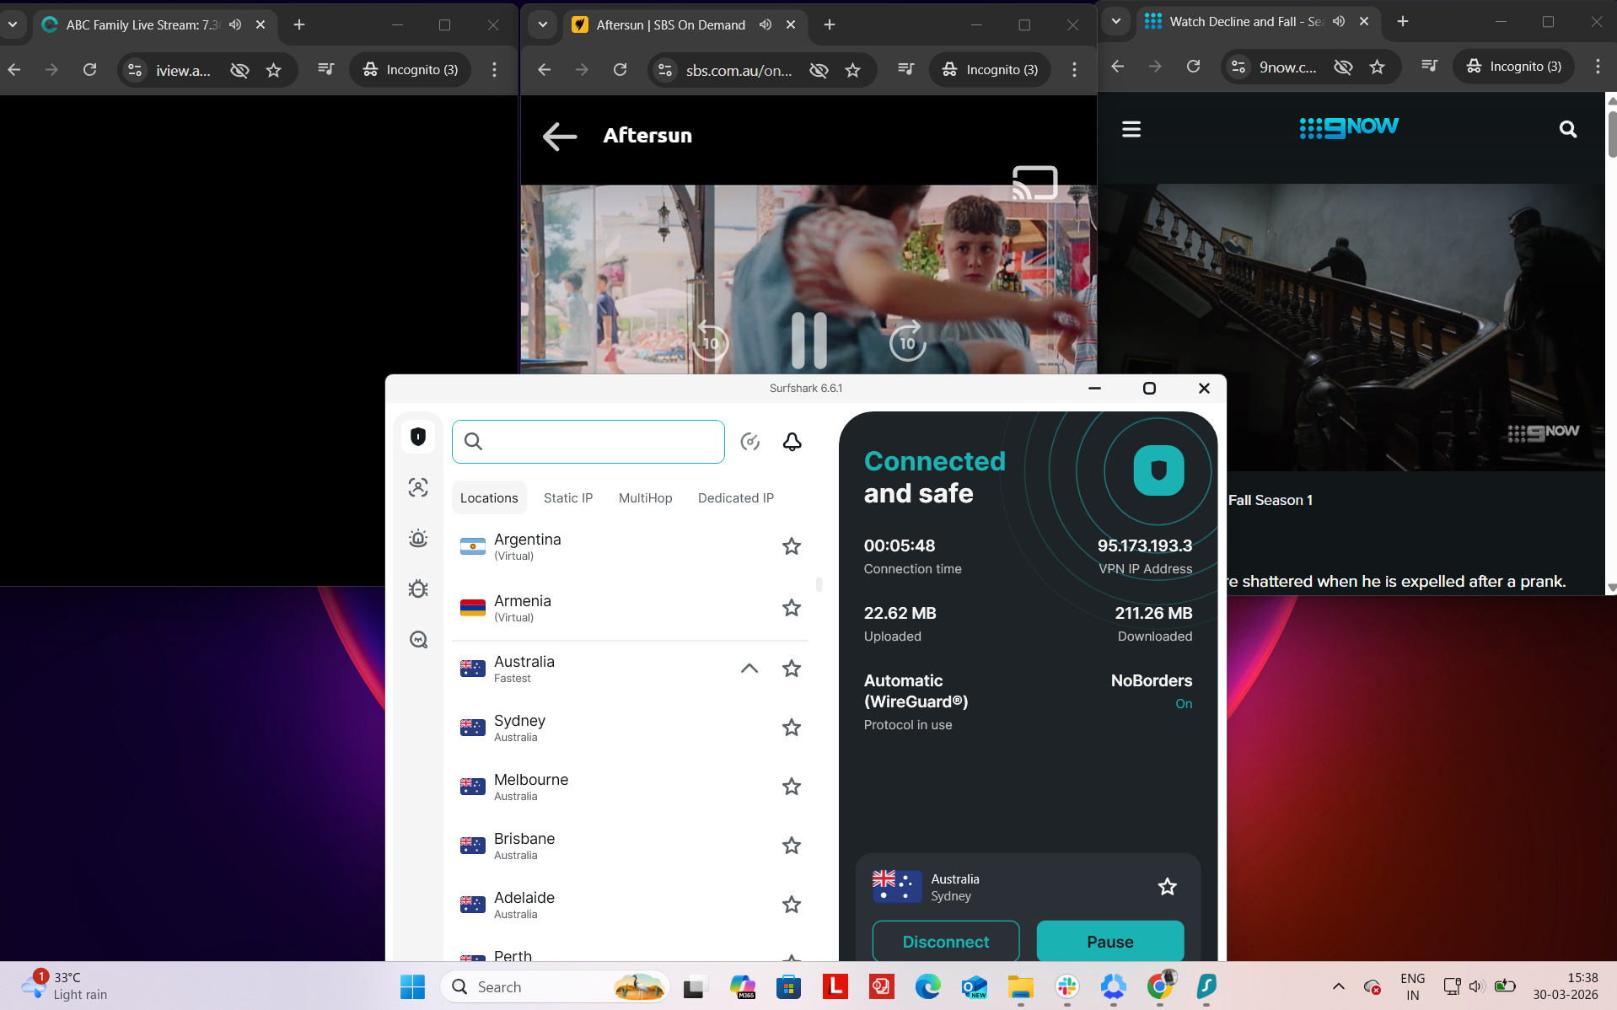The width and height of the screenshot is (1617, 1010).
Task: Open the 9Now hamburger menu
Action: point(1131,128)
